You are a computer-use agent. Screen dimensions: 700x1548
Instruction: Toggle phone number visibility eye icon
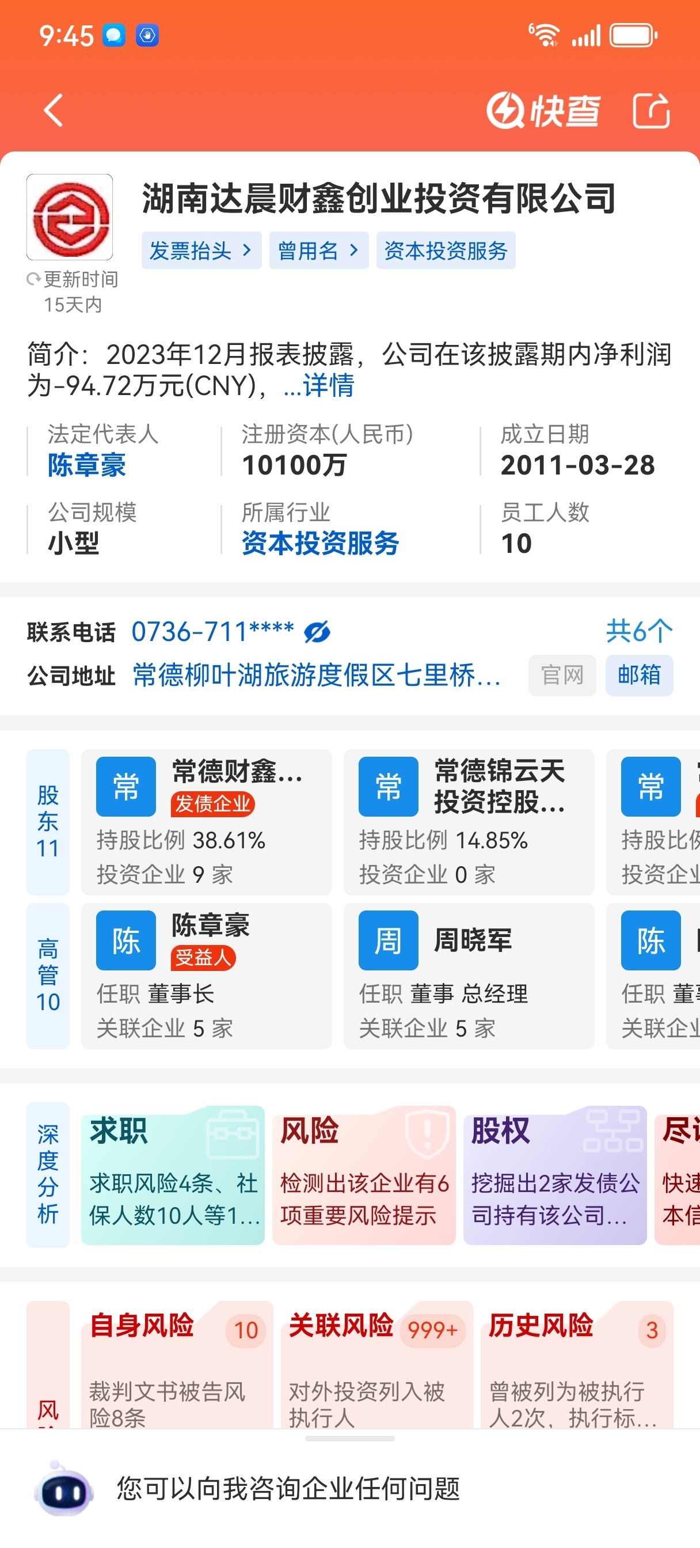click(317, 632)
